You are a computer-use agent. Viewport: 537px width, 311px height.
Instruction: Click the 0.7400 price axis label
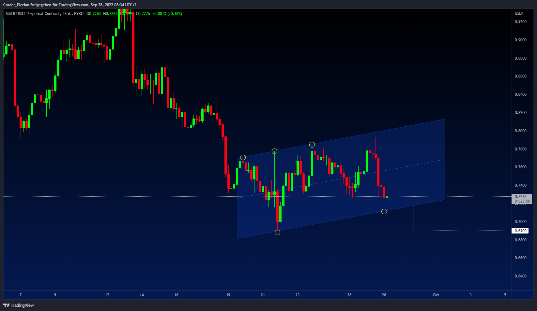click(521, 185)
